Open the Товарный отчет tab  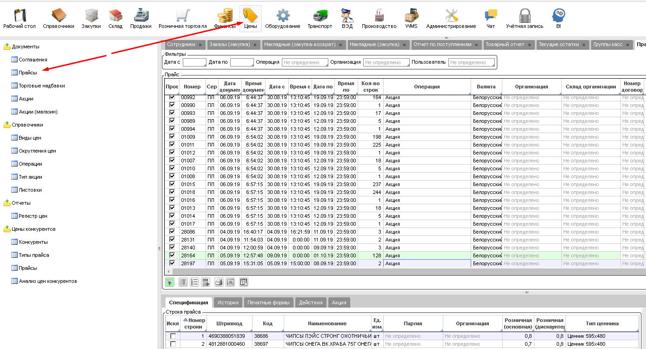(x=505, y=45)
